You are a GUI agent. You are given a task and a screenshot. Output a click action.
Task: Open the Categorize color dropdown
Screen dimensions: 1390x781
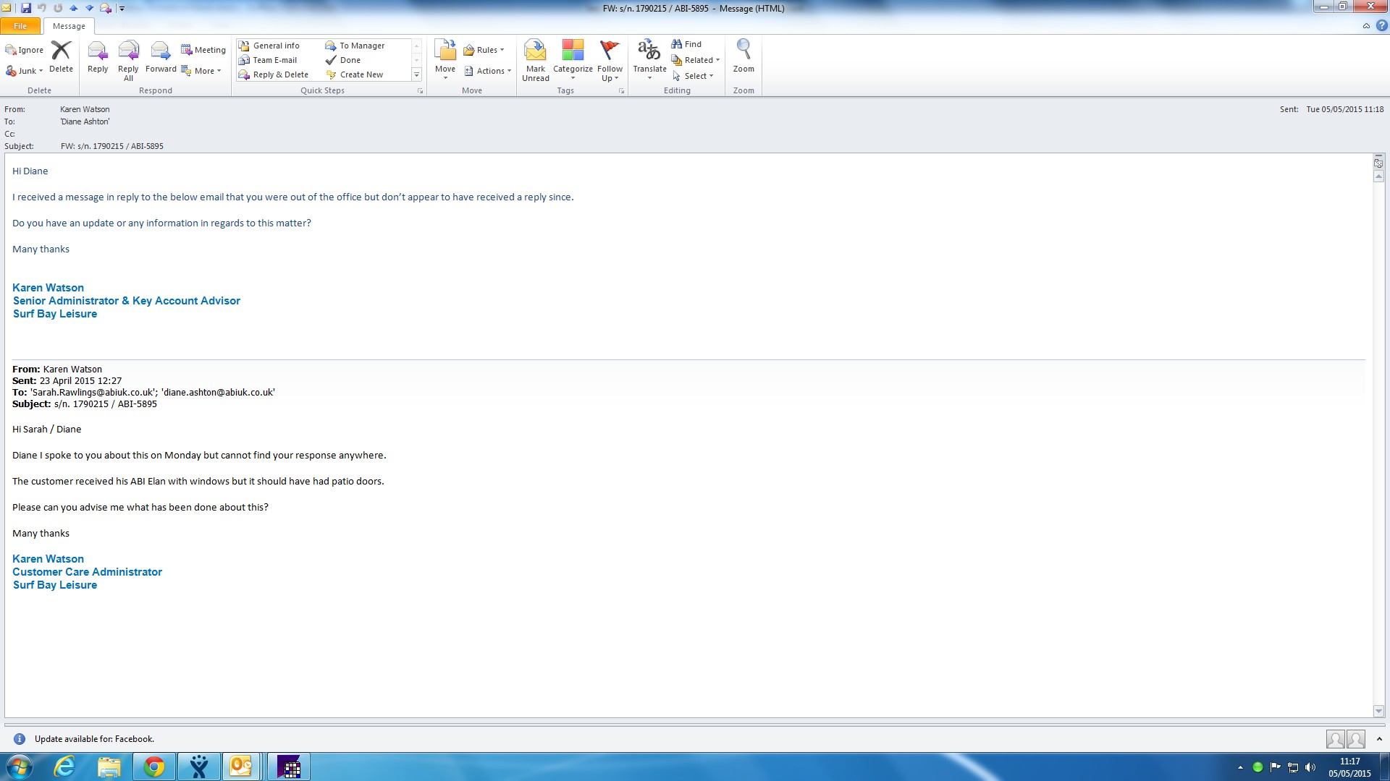[573, 59]
